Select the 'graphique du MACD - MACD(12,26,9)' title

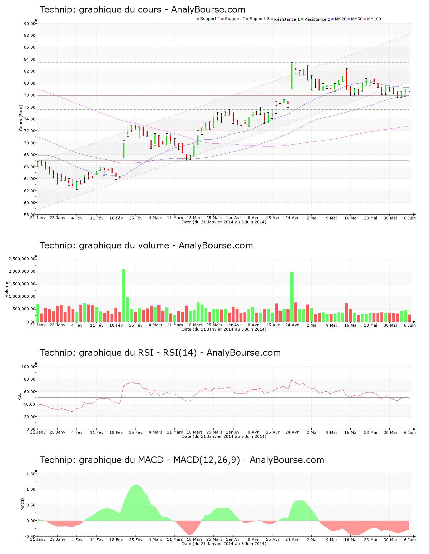click(x=159, y=460)
